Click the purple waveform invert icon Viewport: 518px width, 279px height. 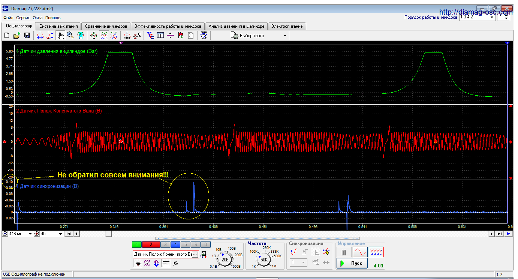(147, 264)
